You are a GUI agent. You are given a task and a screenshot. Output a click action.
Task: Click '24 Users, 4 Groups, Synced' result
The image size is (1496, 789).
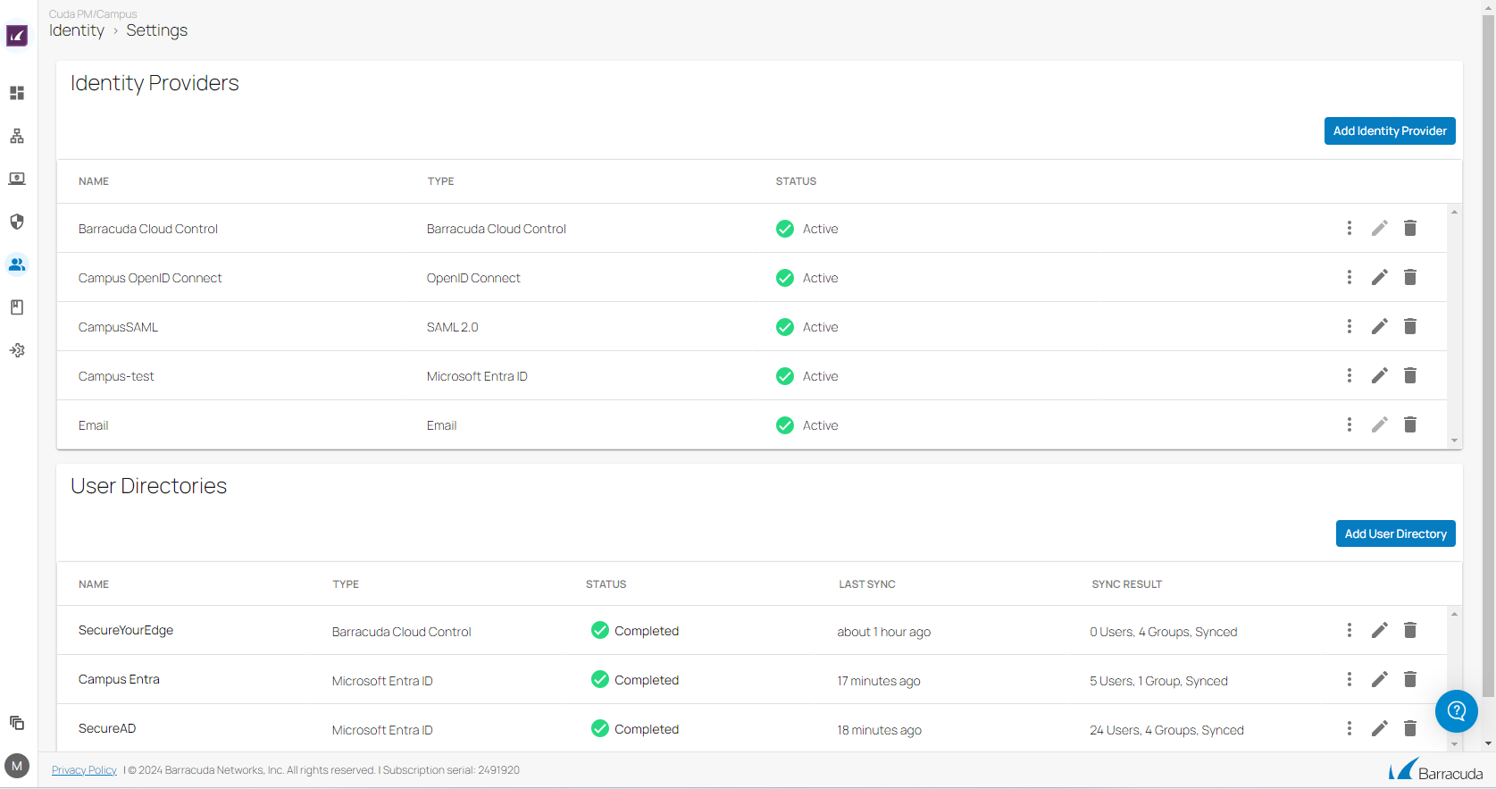pos(1166,730)
